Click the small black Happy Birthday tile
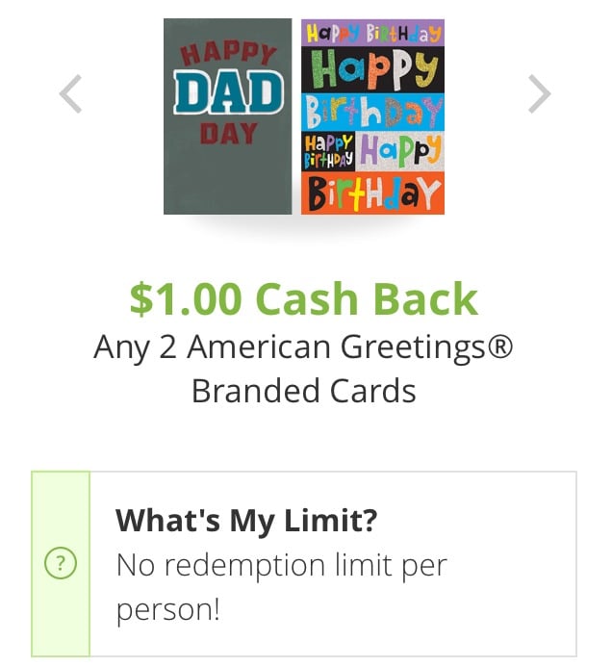 pyautogui.click(x=327, y=153)
